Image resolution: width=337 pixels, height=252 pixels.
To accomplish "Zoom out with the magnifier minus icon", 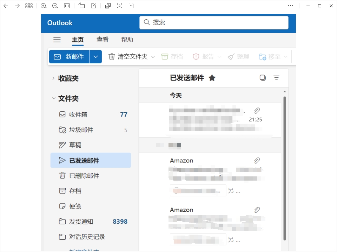I will tap(55, 6).
